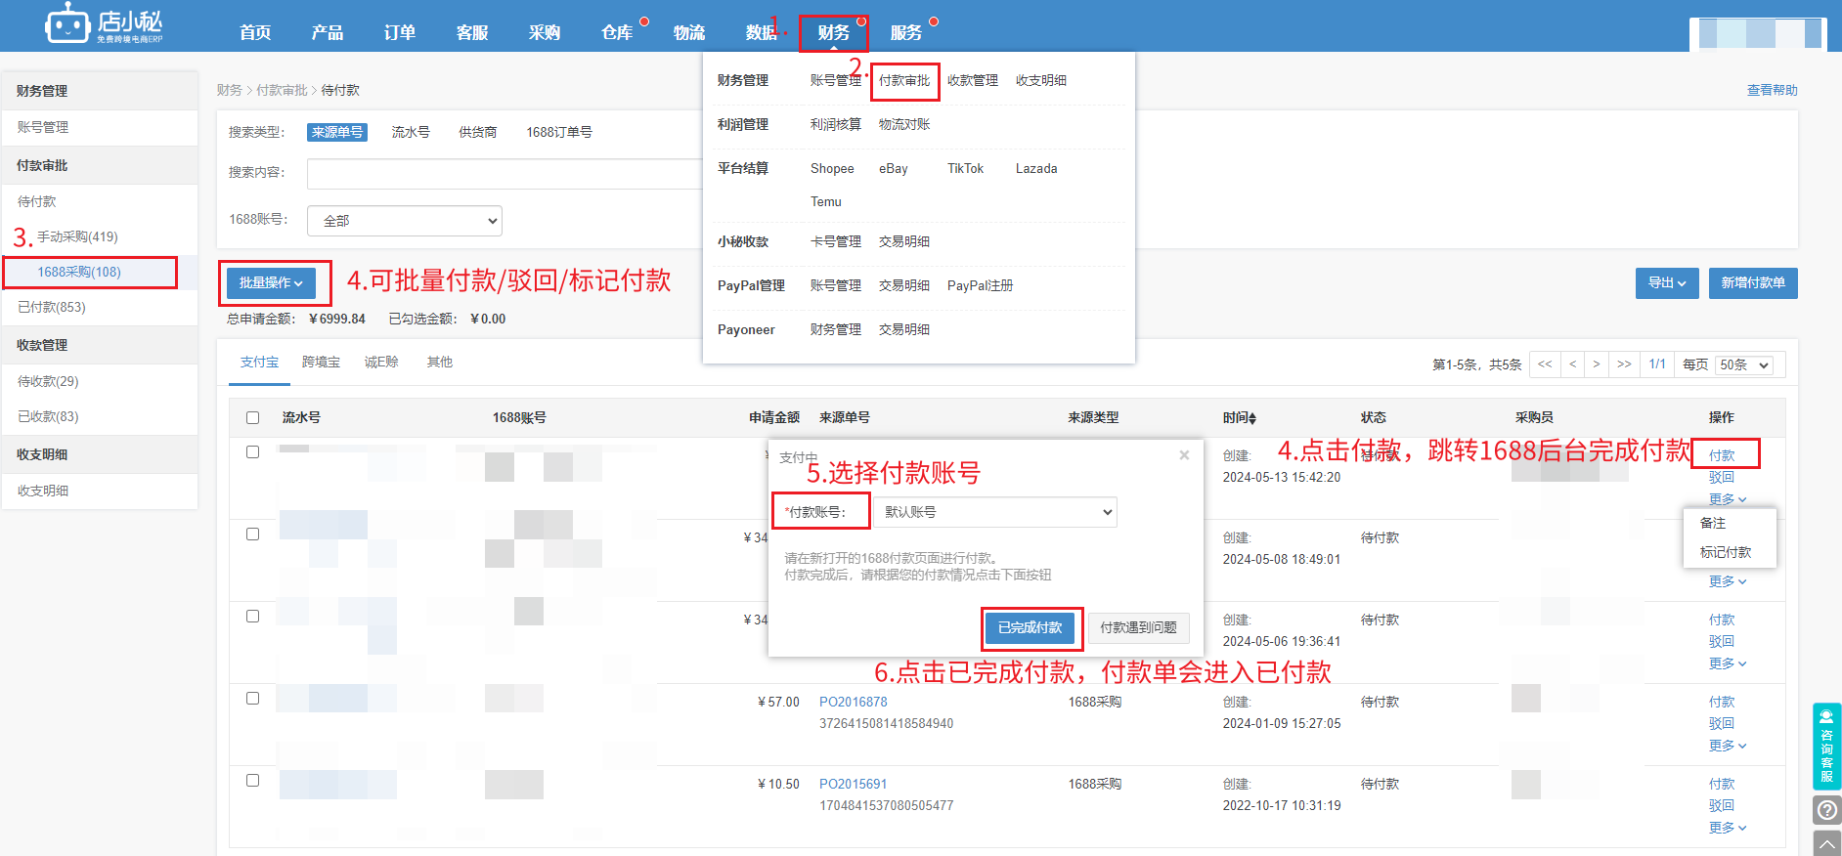
Task: Expand 更多 in the PO2016878 row
Action: (x=1728, y=746)
